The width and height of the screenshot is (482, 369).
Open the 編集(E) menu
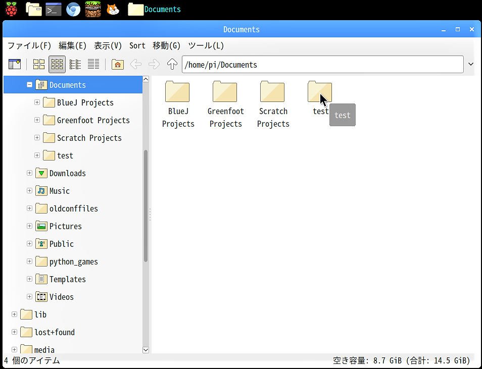pyautogui.click(x=73, y=46)
